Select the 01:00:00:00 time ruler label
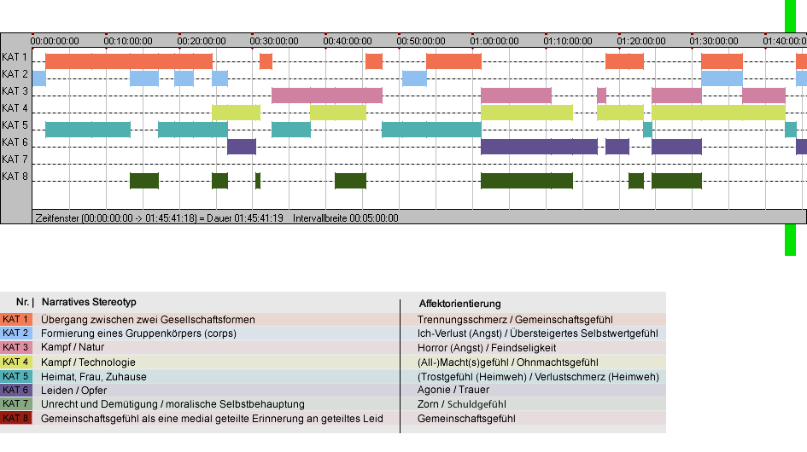This screenshot has height=452, width=807. (494, 41)
